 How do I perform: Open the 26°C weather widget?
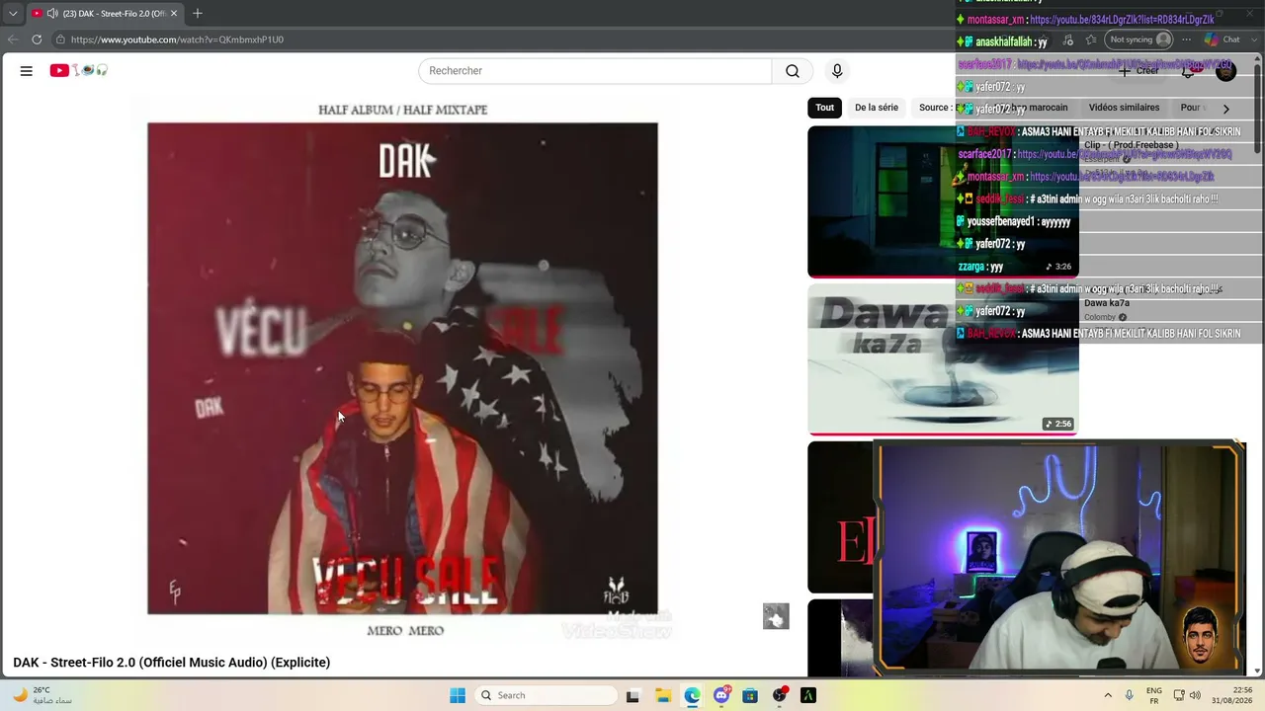42,695
